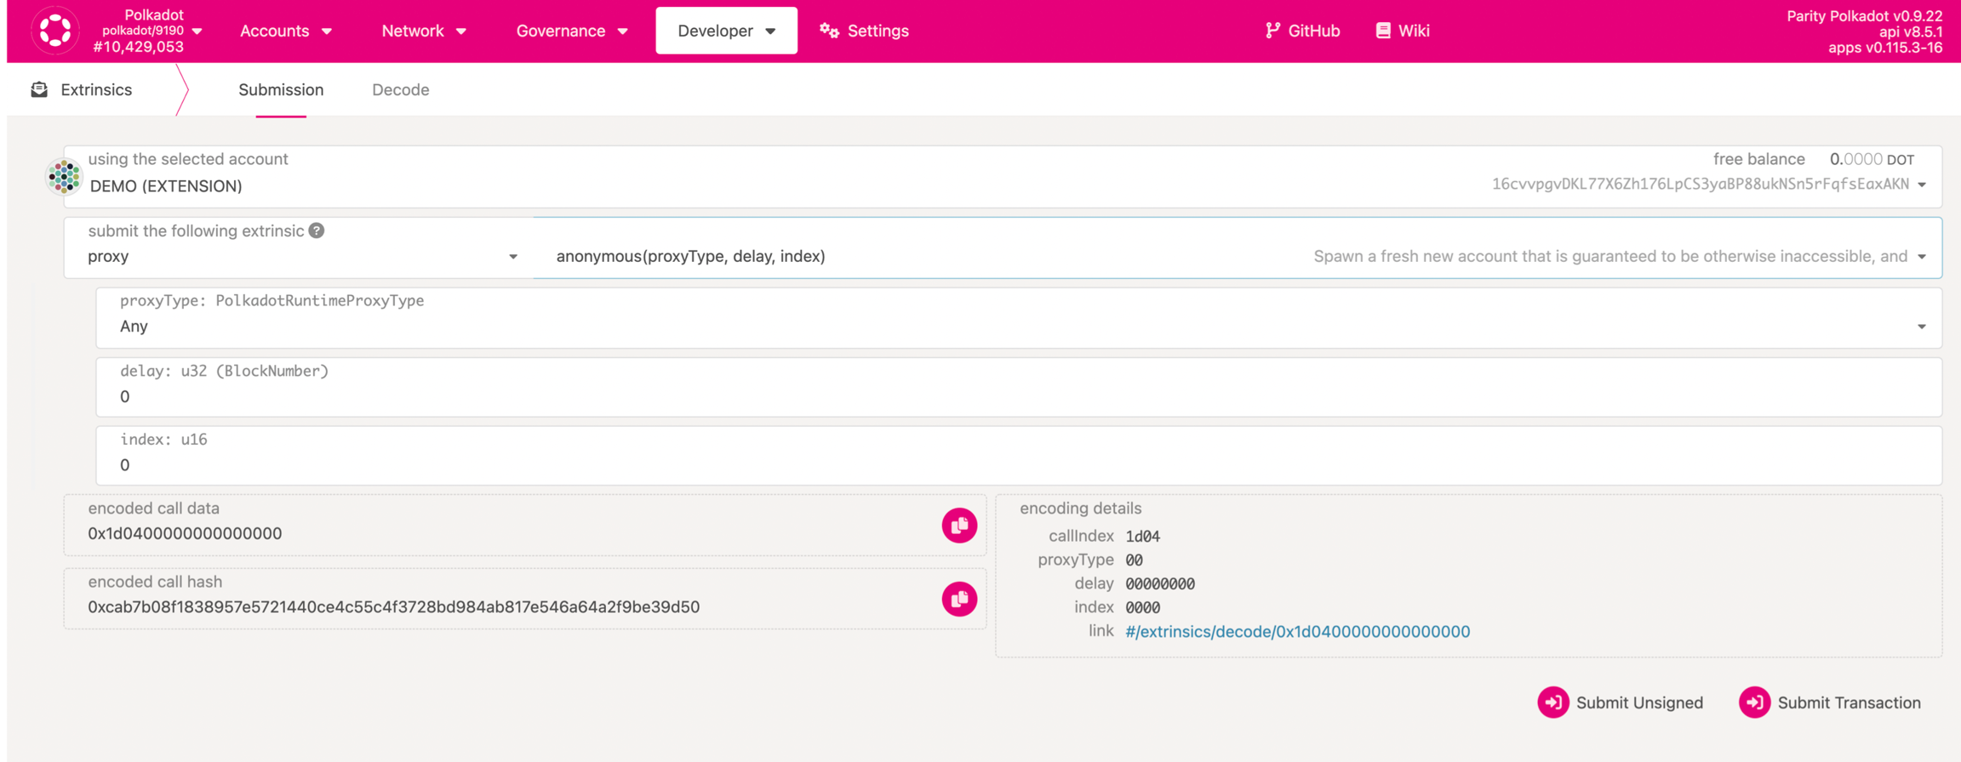The height and width of the screenshot is (762, 1961).
Task: Open the Network menu
Action: tap(423, 31)
